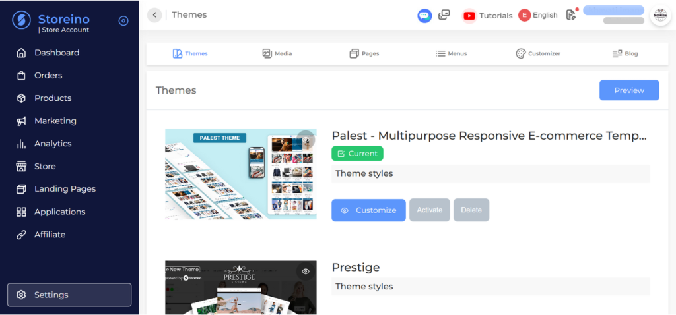Click the Analytics bar chart icon
This screenshot has width=676, height=315.
click(x=21, y=144)
